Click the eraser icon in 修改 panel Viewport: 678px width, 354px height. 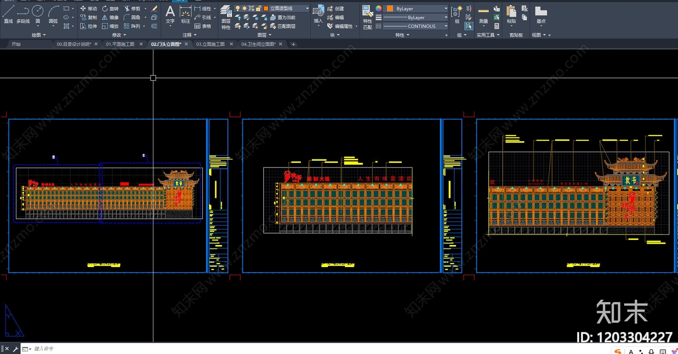point(154,8)
